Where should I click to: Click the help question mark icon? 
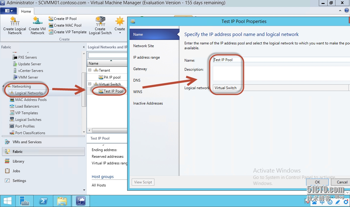pyautogui.click(x=346, y=11)
